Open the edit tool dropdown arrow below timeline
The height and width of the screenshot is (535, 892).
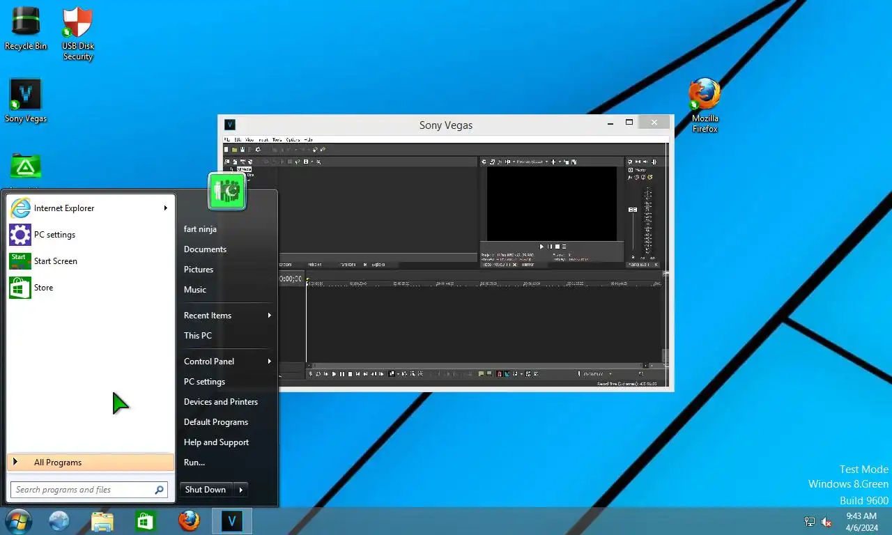pyautogui.click(x=398, y=374)
